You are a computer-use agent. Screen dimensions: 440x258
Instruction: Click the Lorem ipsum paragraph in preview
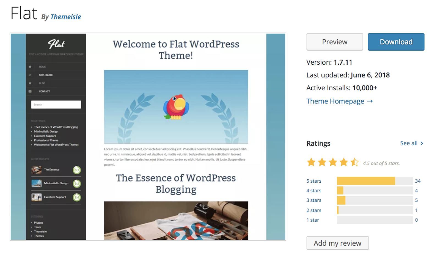pos(175,157)
